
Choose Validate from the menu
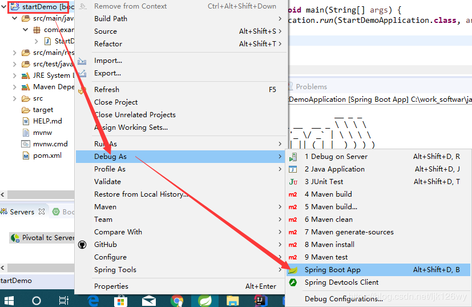[x=180, y=182]
